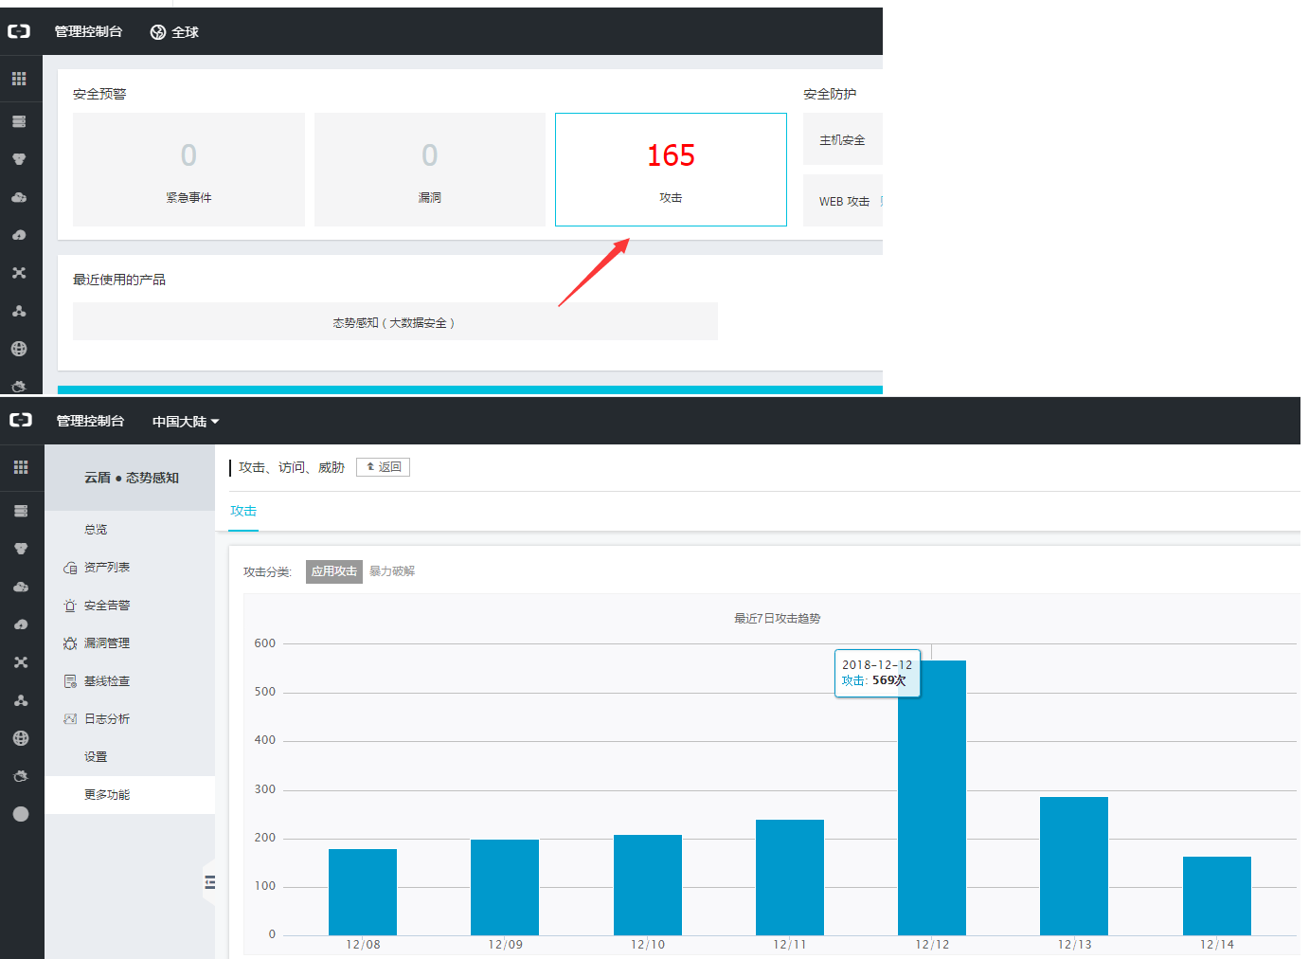Switch attack category to 暴力破解
This screenshot has height=959, width=1309.
[x=392, y=571]
